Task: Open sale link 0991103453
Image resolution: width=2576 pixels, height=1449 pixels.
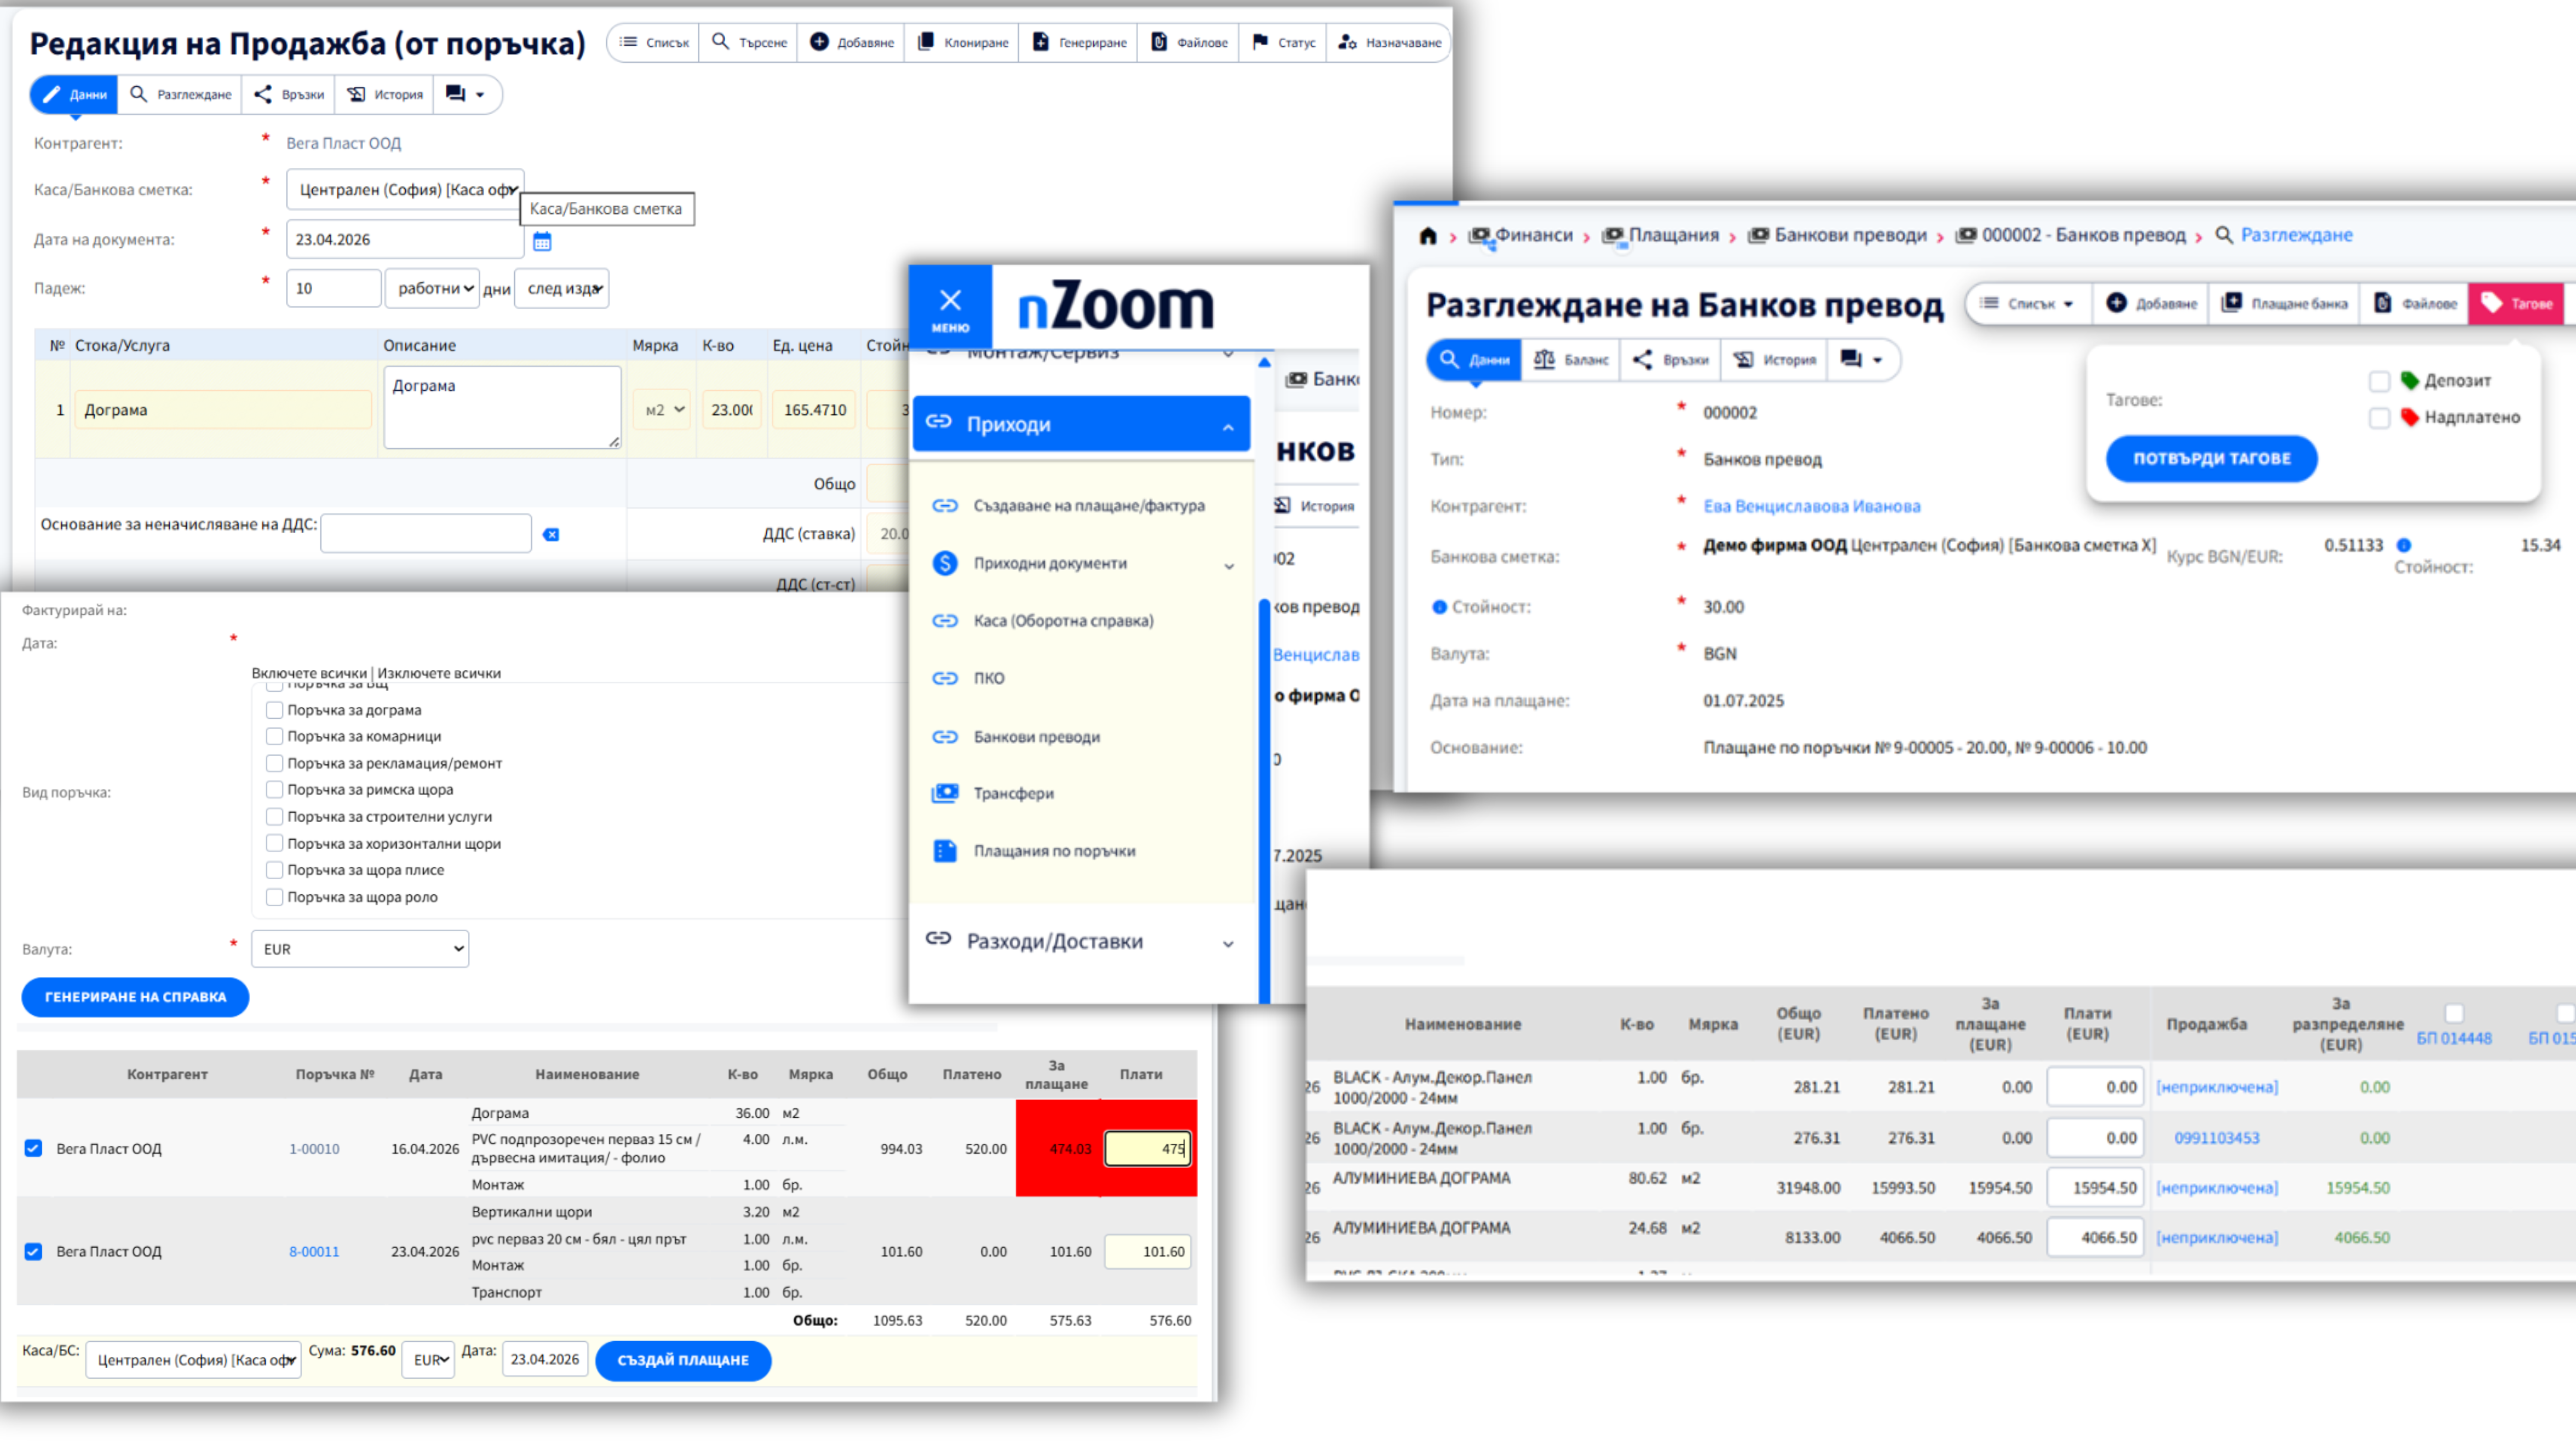Action: (2217, 1138)
